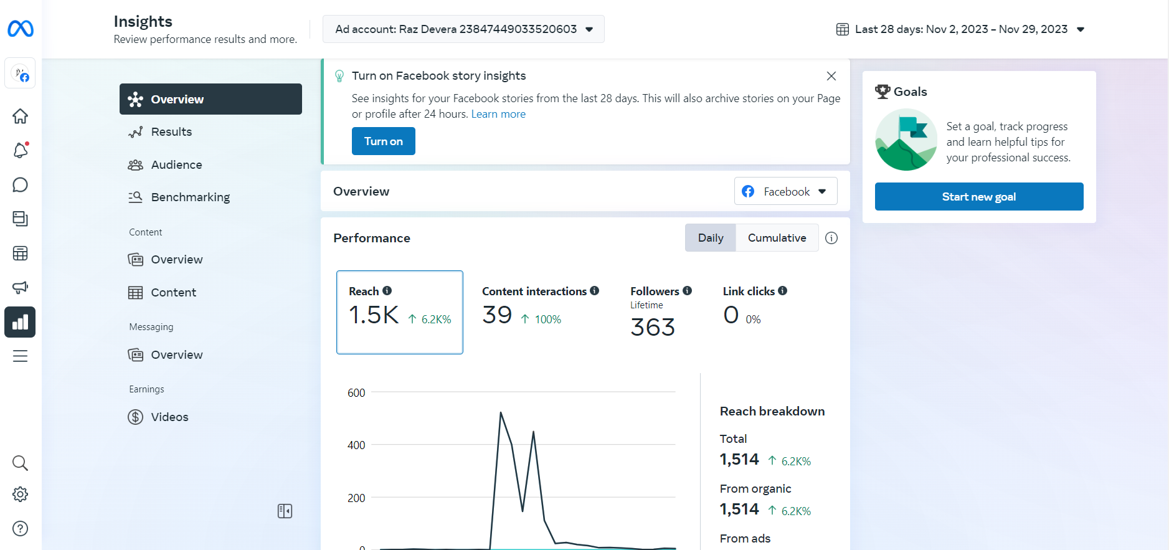
Task: Select the Reach metric card
Action: tap(399, 312)
